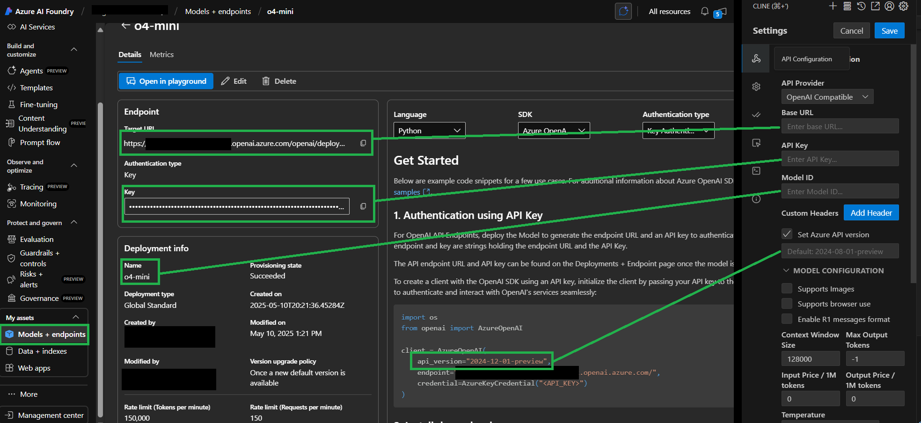Image resolution: width=921 pixels, height=423 pixels.
Task: Click Add Header button
Action: pos(871,212)
